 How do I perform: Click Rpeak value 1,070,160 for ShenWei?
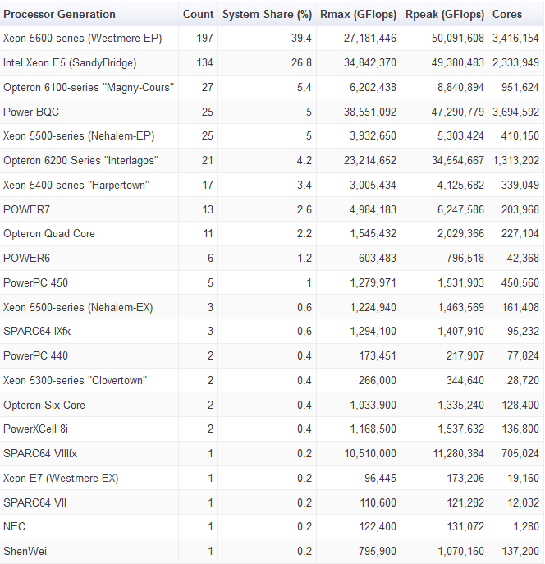point(461,551)
